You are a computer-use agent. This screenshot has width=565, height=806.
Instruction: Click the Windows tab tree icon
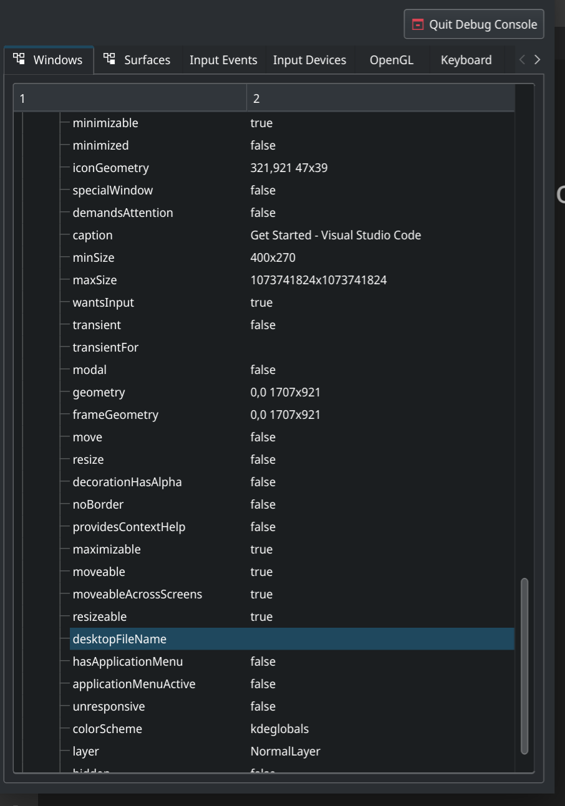pos(18,59)
